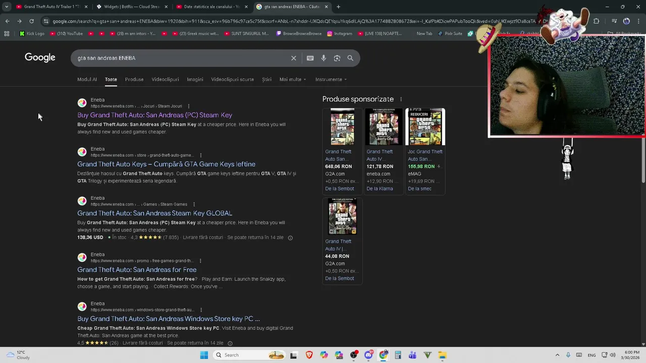Image resolution: width=646 pixels, height=363 pixels.
Task: Open the eneba.com 121,78 RON product thumbnail
Action: coord(384,127)
